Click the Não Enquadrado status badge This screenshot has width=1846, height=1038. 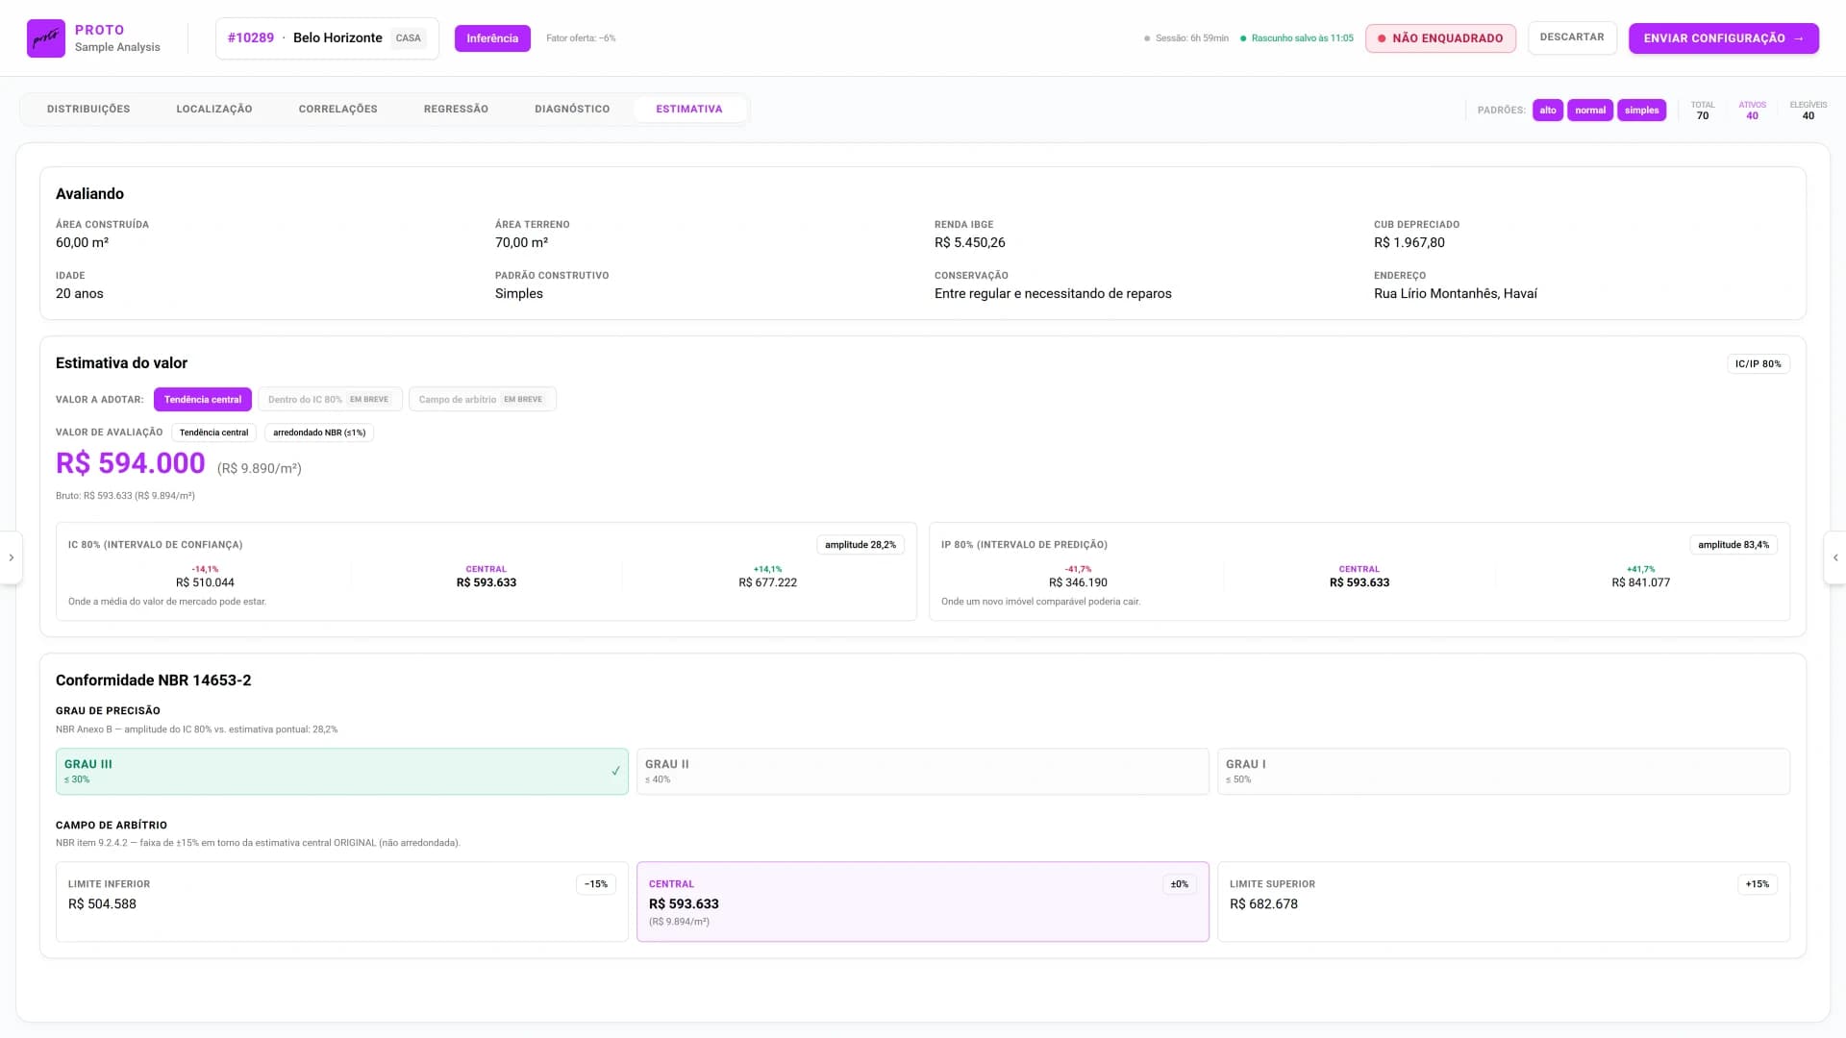click(x=1440, y=38)
